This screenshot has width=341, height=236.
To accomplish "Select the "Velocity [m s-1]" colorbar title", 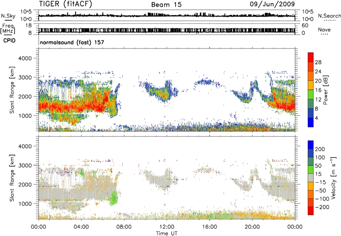I will (x=333, y=178).
